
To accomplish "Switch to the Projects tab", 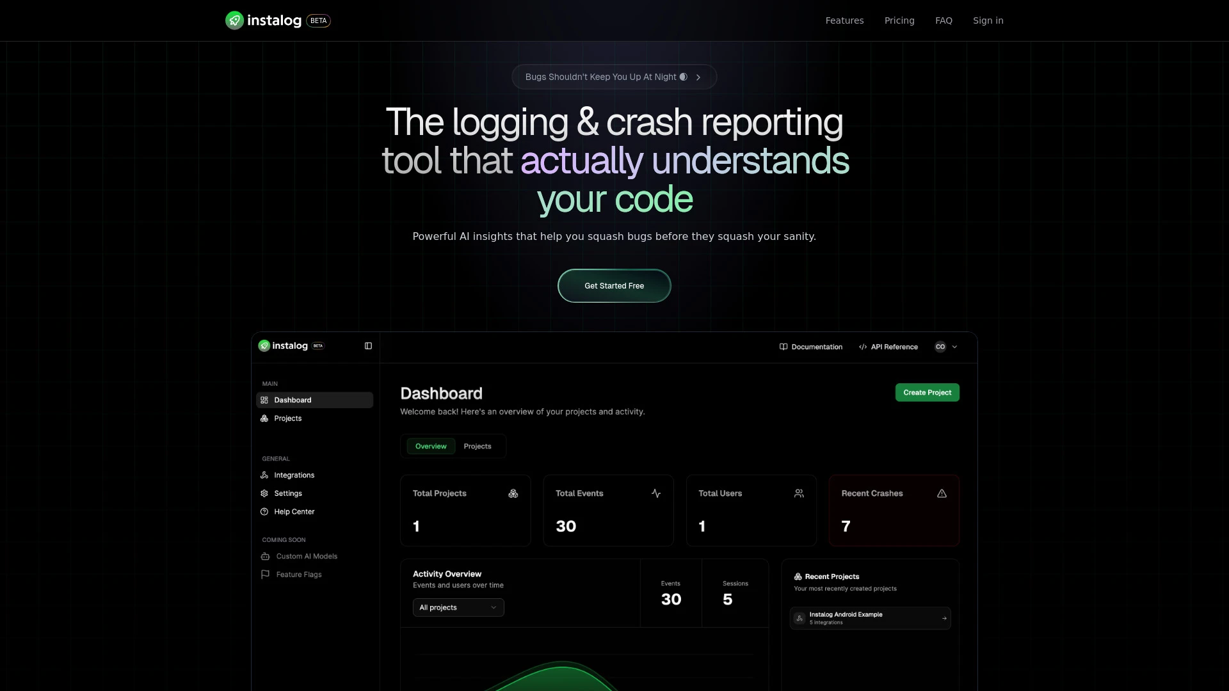I will pos(478,446).
